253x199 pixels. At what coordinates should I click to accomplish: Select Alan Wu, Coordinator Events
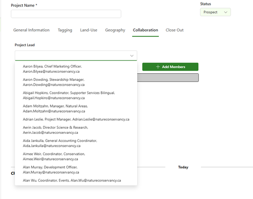[x=76, y=180]
